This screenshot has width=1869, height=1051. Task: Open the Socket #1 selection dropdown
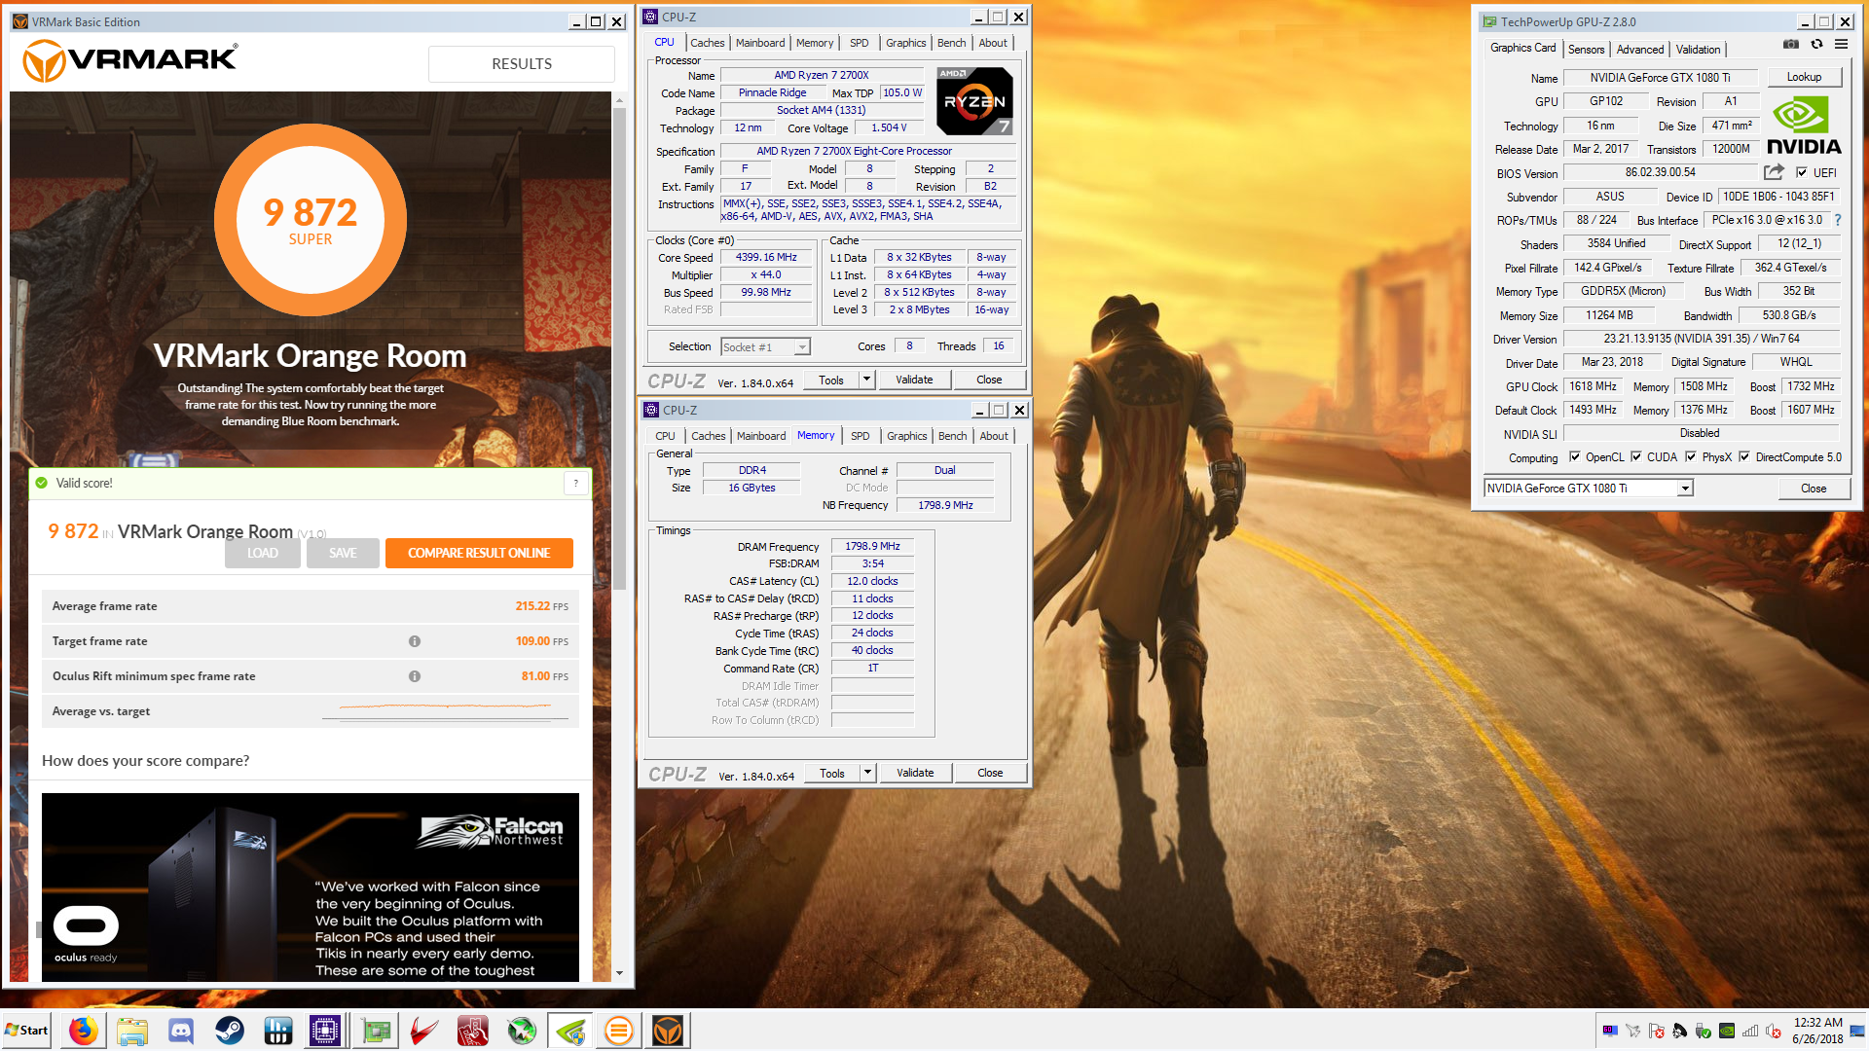[x=765, y=347]
